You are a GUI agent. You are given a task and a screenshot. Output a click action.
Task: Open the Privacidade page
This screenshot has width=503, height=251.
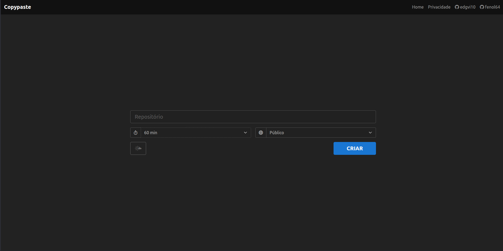[x=439, y=7]
